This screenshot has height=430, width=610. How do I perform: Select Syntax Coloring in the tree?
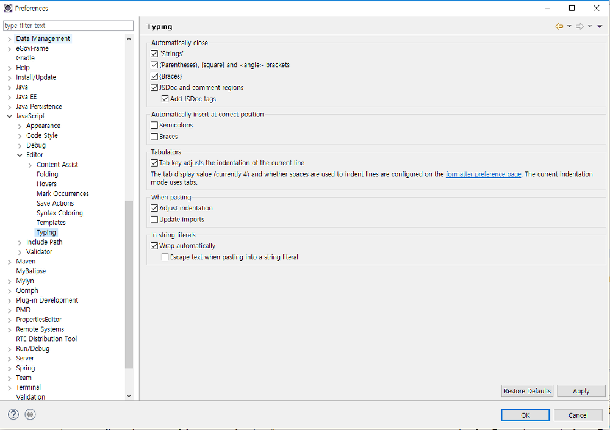click(x=60, y=213)
